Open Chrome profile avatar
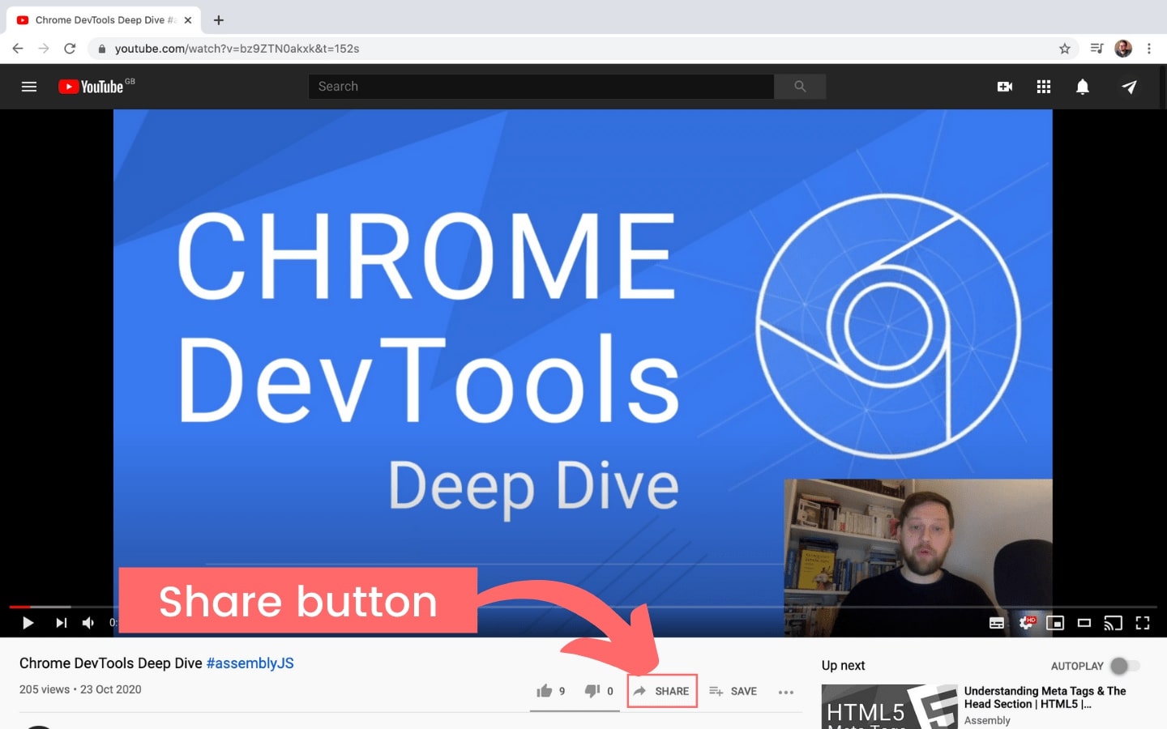This screenshot has height=729, width=1167. 1123,49
